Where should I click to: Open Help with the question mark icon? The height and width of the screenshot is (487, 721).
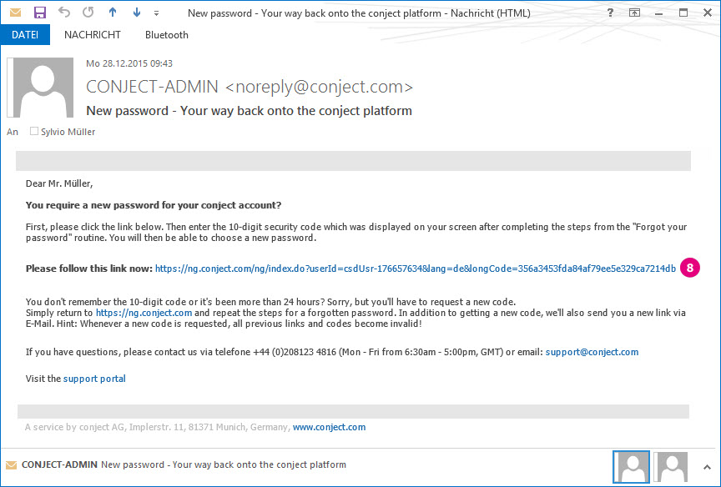click(x=610, y=13)
